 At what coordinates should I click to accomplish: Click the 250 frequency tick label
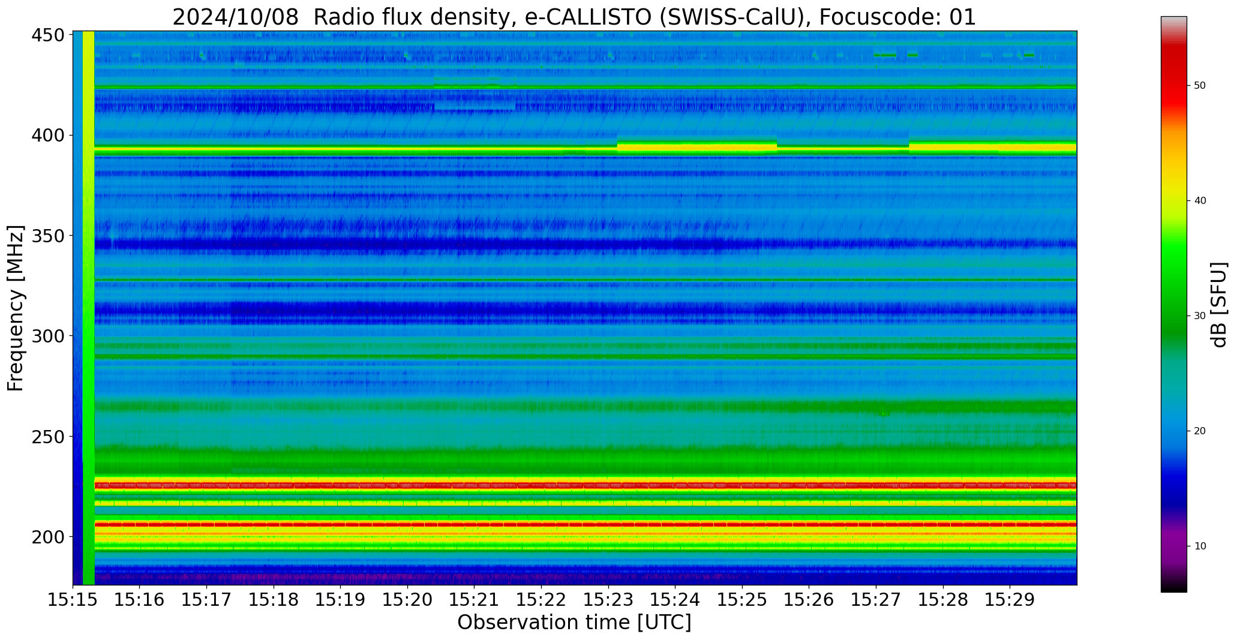click(x=47, y=437)
